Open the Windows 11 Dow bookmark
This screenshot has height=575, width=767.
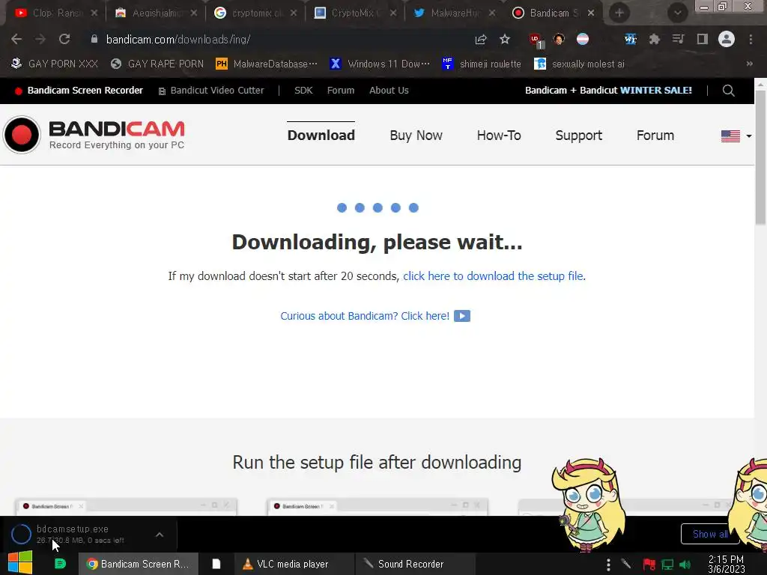coord(380,64)
